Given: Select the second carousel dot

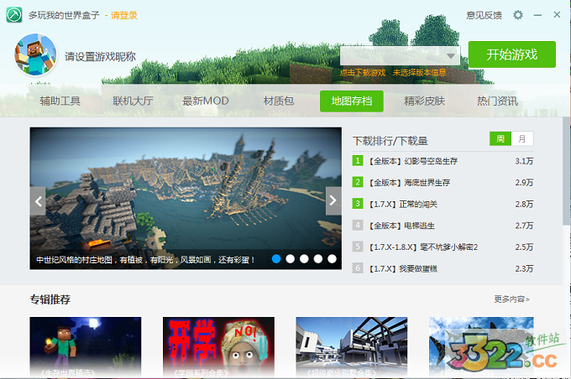Looking at the screenshot, I should click(x=291, y=258).
